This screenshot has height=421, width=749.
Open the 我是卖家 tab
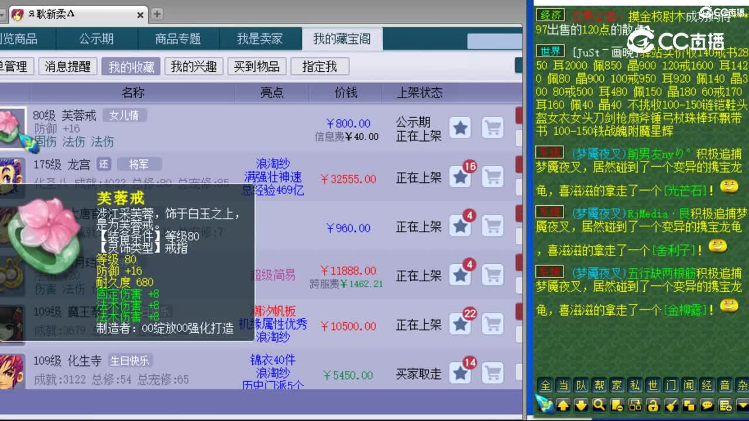[x=260, y=39]
